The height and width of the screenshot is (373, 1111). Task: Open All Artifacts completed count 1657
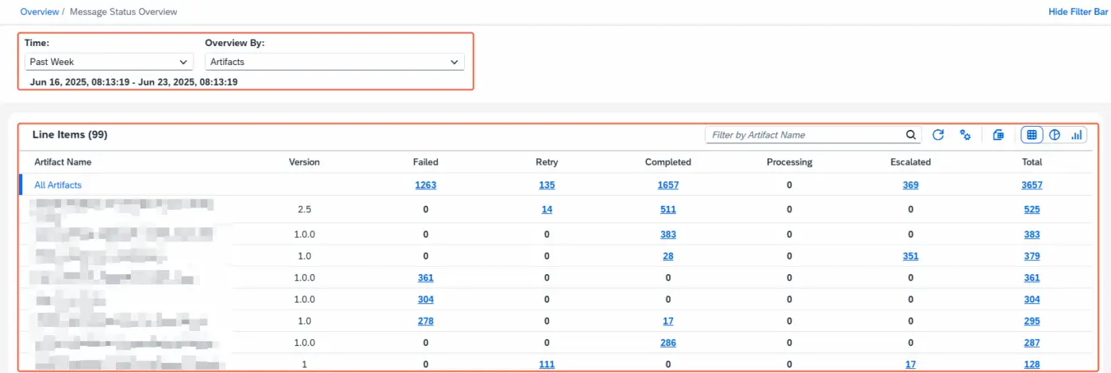point(668,185)
